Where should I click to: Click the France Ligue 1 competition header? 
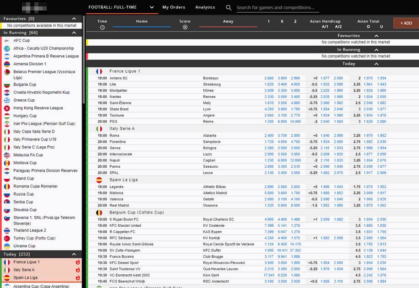tap(125, 71)
